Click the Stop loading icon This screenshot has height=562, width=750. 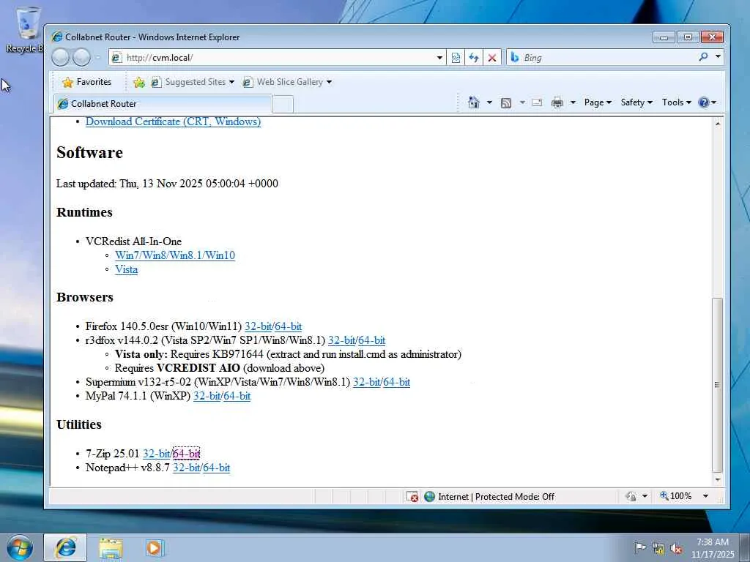pyautogui.click(x=491, y=58)
